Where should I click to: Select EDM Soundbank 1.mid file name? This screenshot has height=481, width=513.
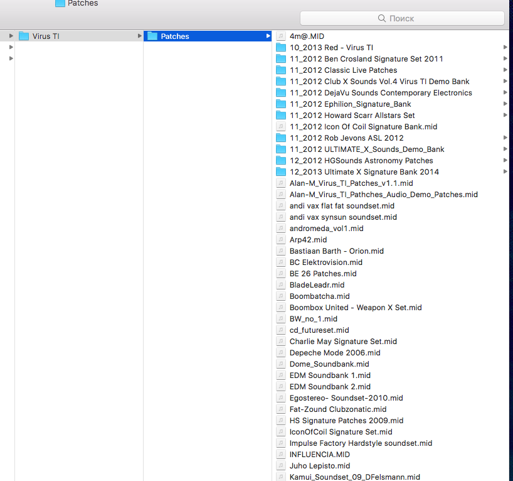[330, 375]
